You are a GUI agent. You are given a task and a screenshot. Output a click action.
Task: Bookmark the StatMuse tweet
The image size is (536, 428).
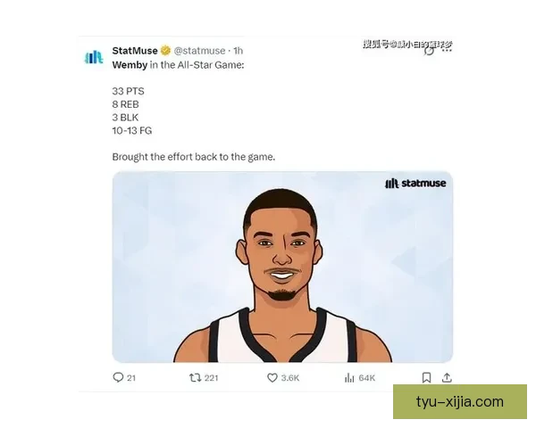(426, 377)
